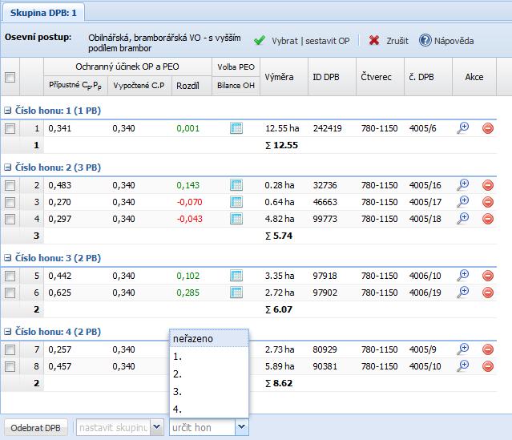Click the sum '∑ 12.55'
Image resolution: width=512 pixels, height=440 pixels.
(281, 145)
